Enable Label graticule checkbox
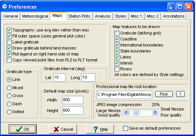The width and height of the screenshot is (196, 136). point(9,42)
